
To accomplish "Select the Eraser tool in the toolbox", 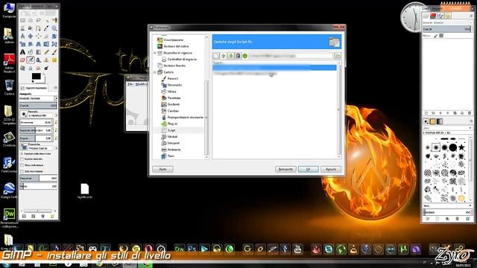I will coord(22,60).
